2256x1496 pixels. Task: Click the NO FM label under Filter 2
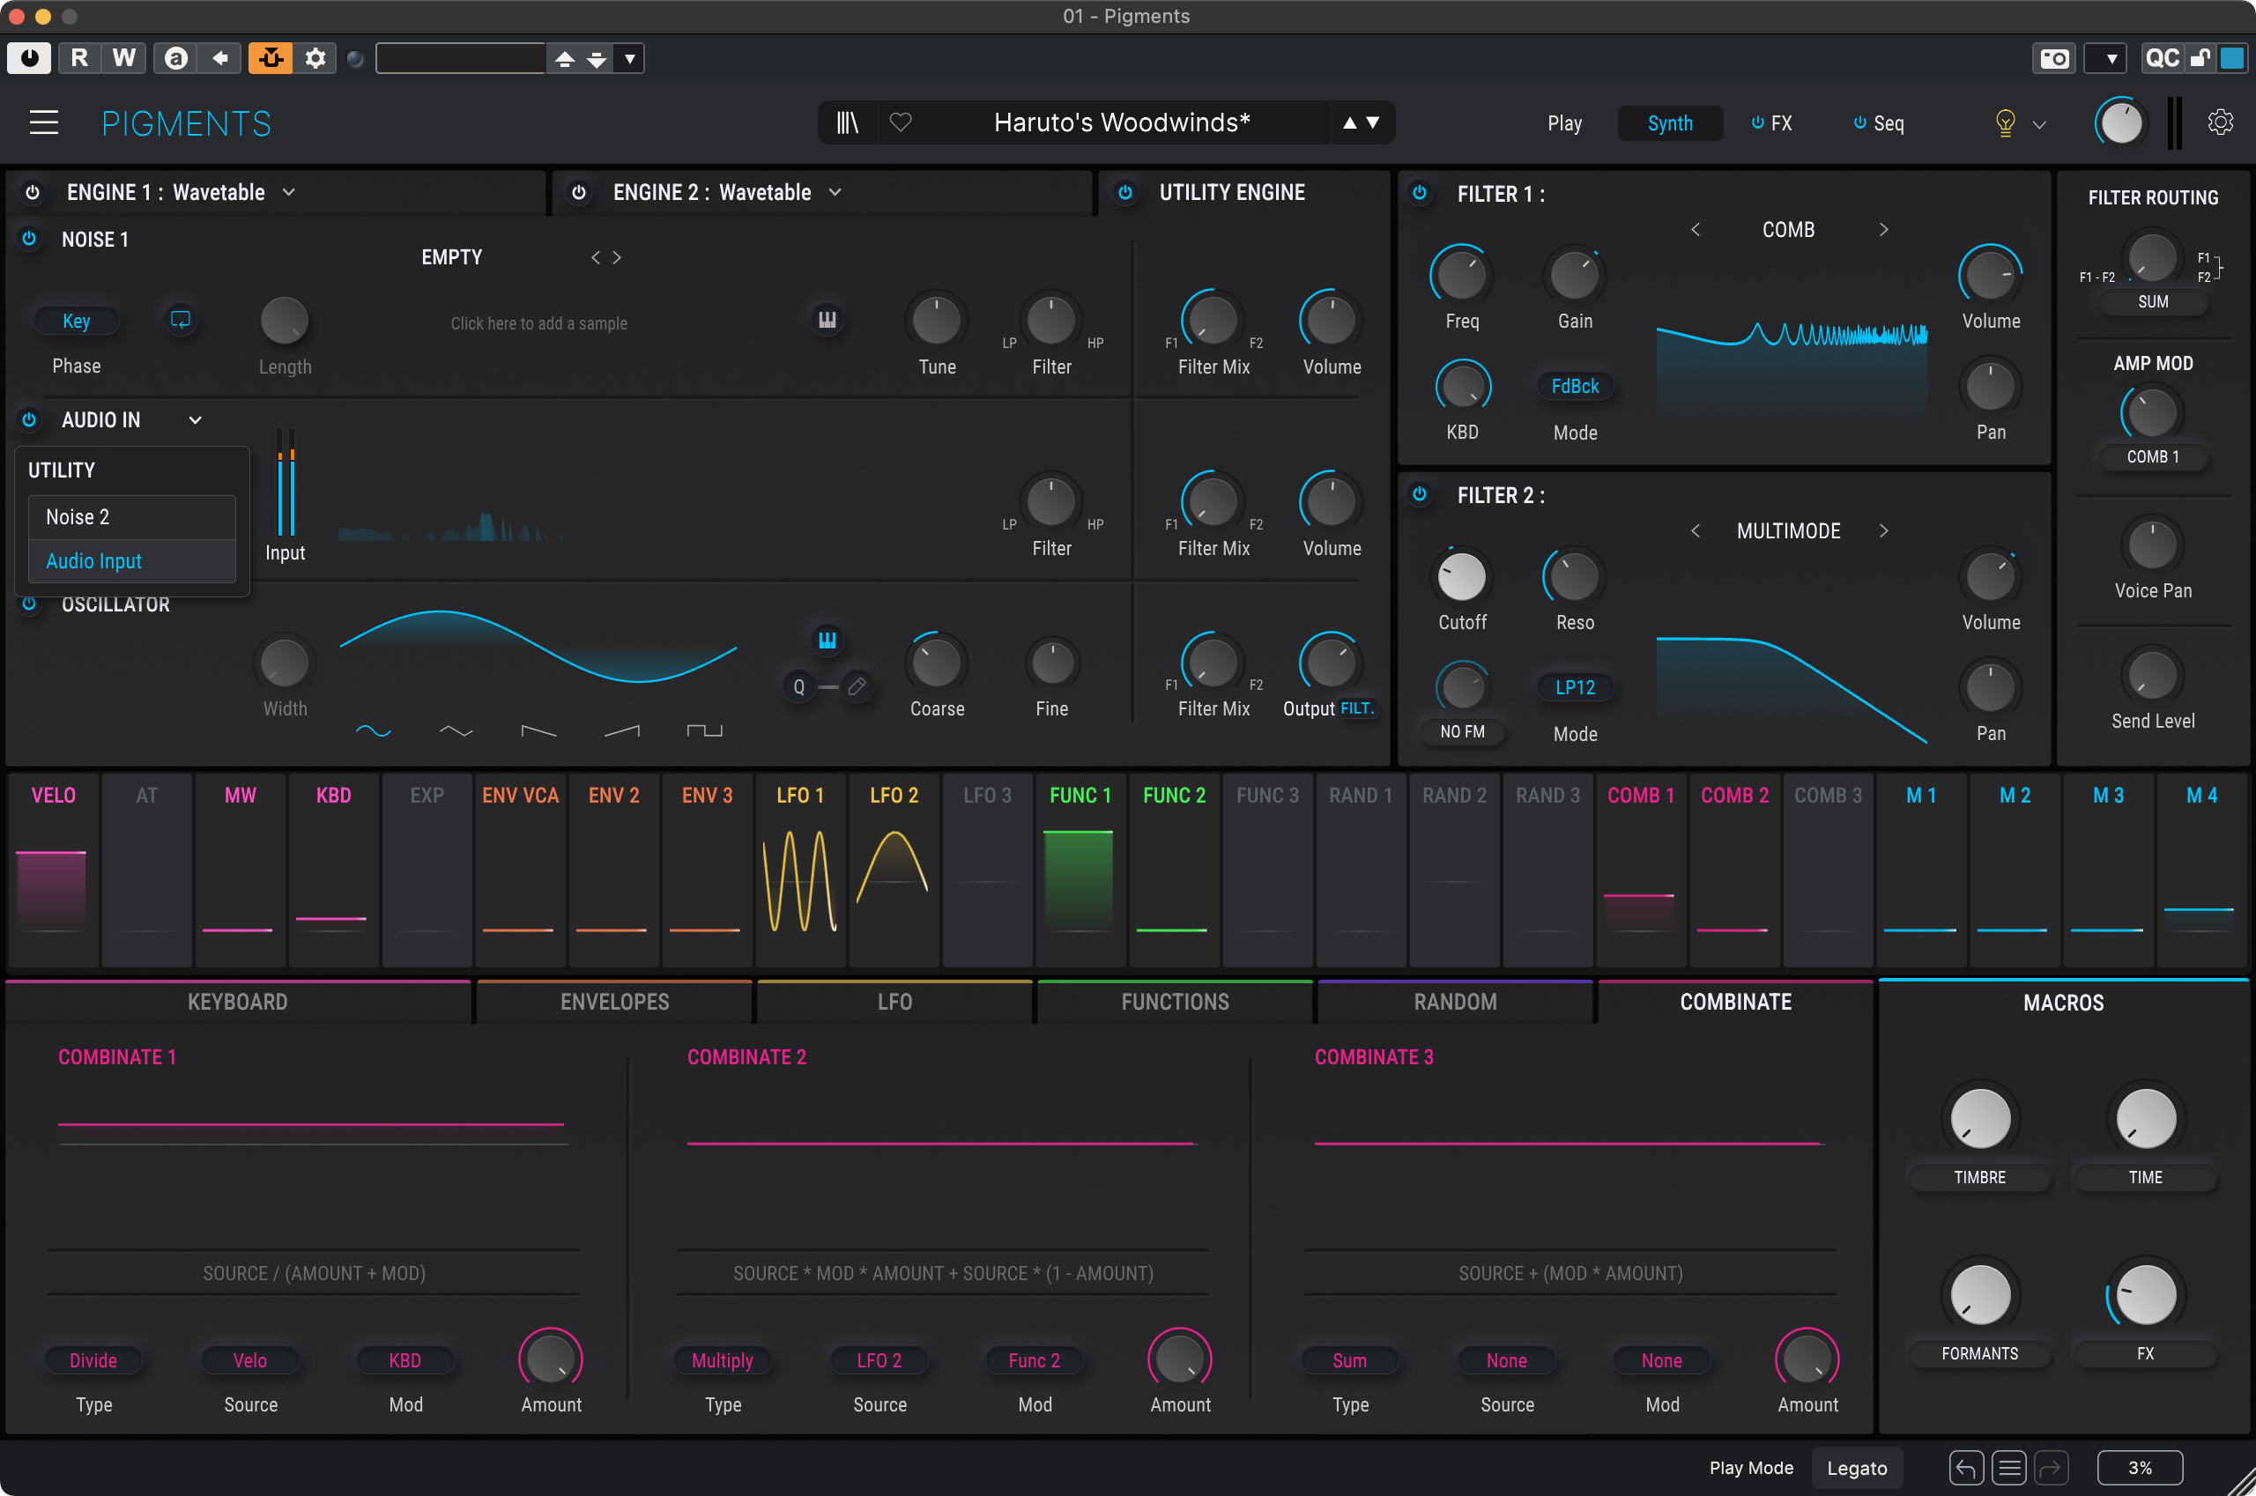(1462, 732)
